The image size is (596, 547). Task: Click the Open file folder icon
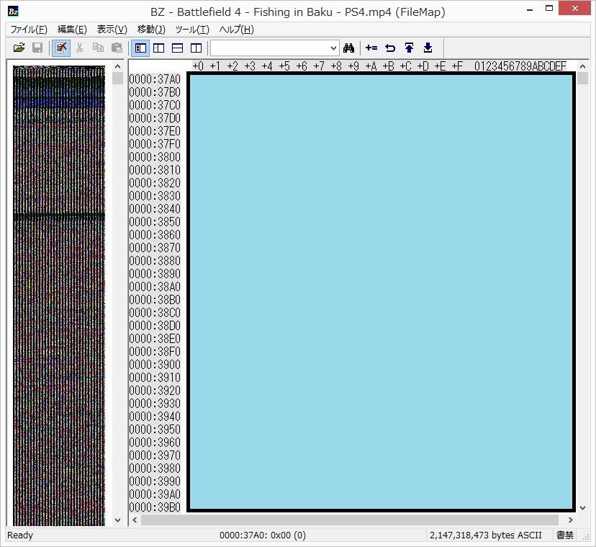click(x=19, y=48)
